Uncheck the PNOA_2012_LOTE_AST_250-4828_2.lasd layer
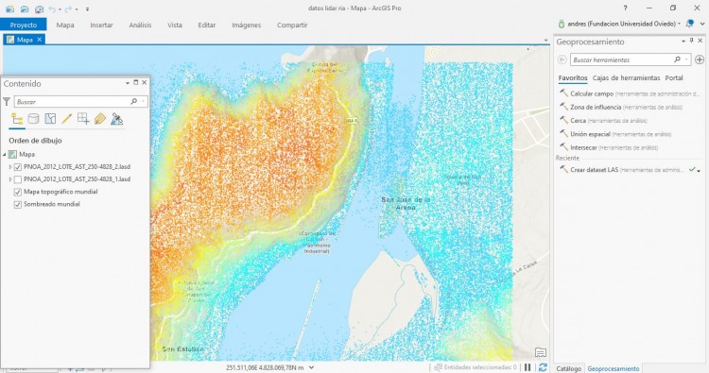Viewport: 709px width, 373px height. tap(18, 167)
